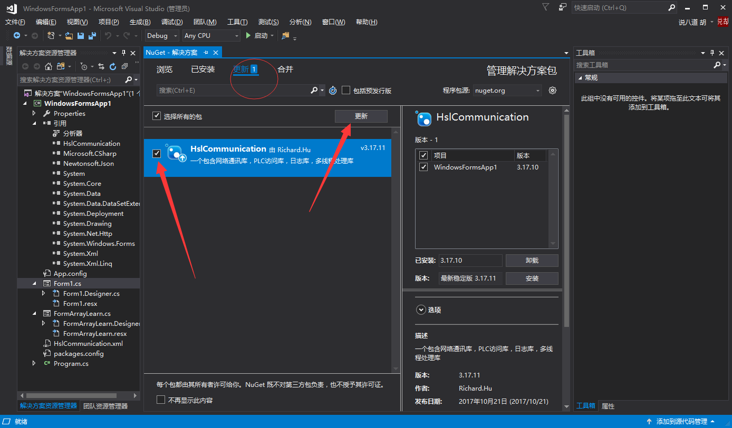Open the 调试(D) Debug menu

(172, 22)
